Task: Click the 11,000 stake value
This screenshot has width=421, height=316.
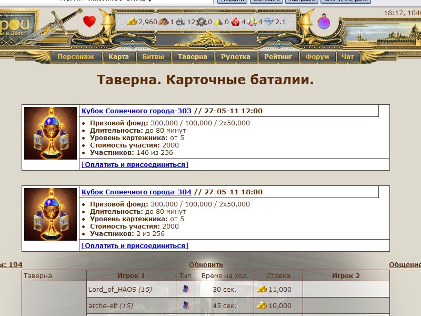Action: [280, 289]
